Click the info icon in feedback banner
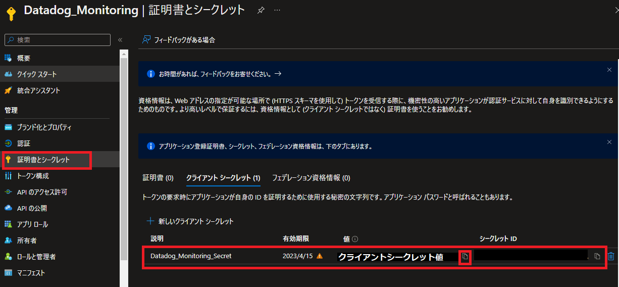619x287 pixels. [150, 74]
